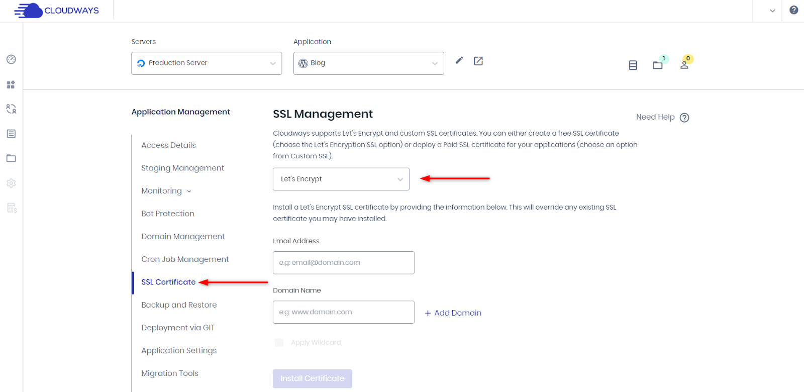Screen dimensions: 804x392
Task: Open the project folder icon with badge 1
Action: [x=658, y=65]
